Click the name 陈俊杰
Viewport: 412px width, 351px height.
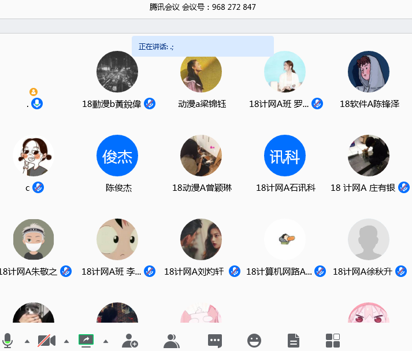click(x=119, y=188)
